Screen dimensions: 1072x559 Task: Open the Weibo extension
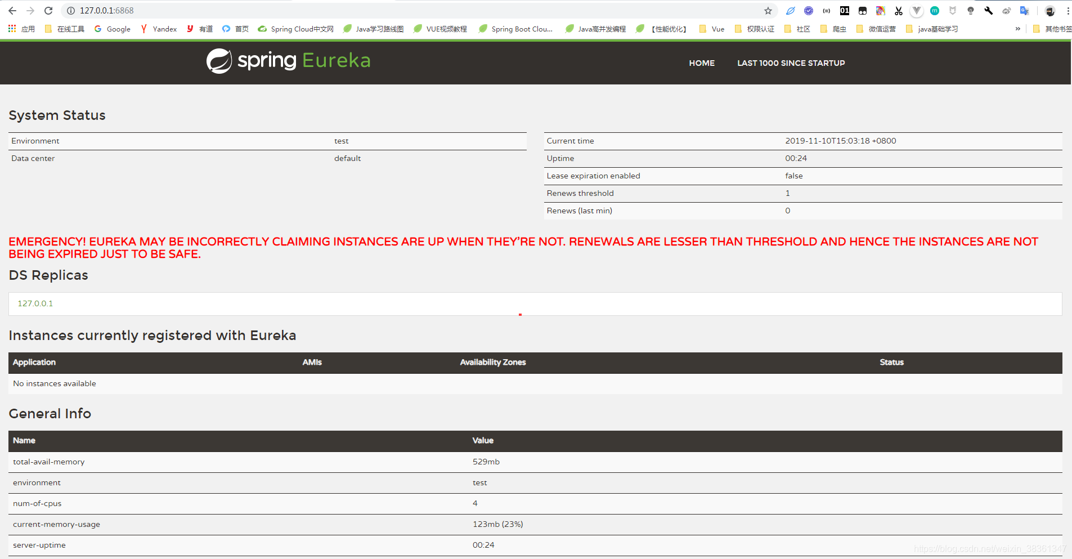1007,11
